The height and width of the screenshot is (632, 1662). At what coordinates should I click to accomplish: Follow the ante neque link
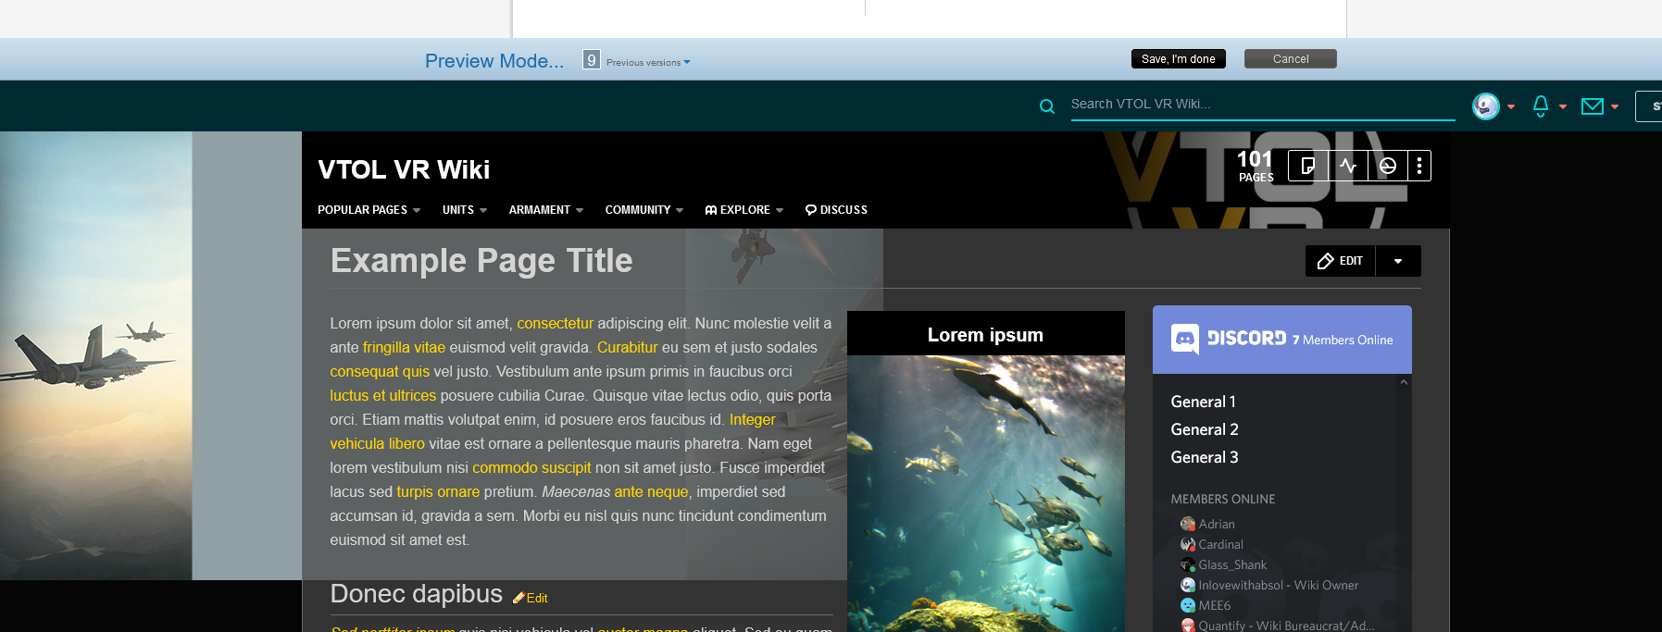(651, 492)
